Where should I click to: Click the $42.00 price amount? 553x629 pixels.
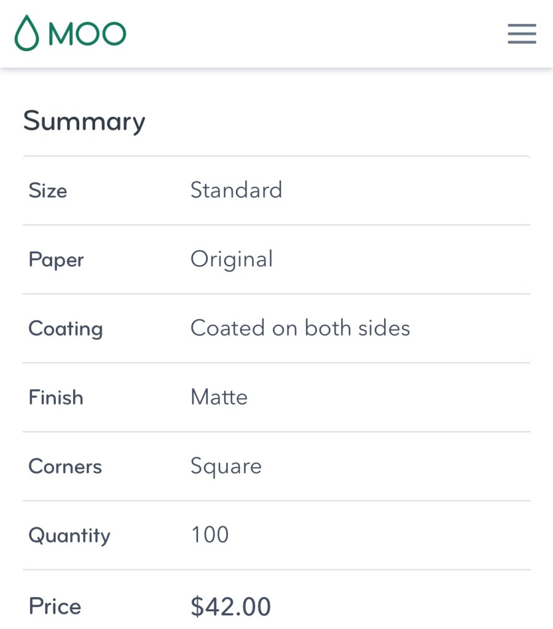230,606
